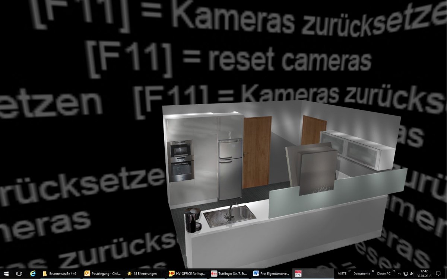
Task: Show hidden system tray icons
Action: click(399, 274)
